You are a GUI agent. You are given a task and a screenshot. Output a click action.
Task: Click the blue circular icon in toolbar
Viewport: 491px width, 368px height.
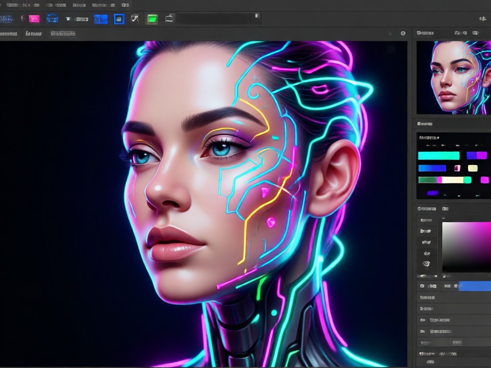[52, 19]
